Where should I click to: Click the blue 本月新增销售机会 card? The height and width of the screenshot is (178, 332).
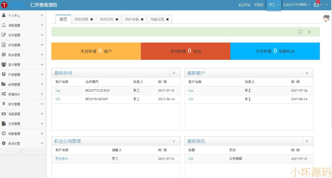tap(275, 51)
